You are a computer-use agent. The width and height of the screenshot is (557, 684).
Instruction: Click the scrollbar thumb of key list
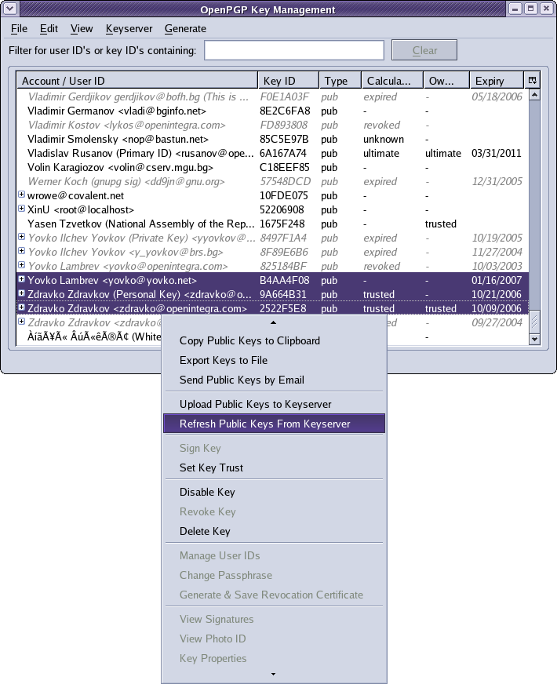click(534, 322)
